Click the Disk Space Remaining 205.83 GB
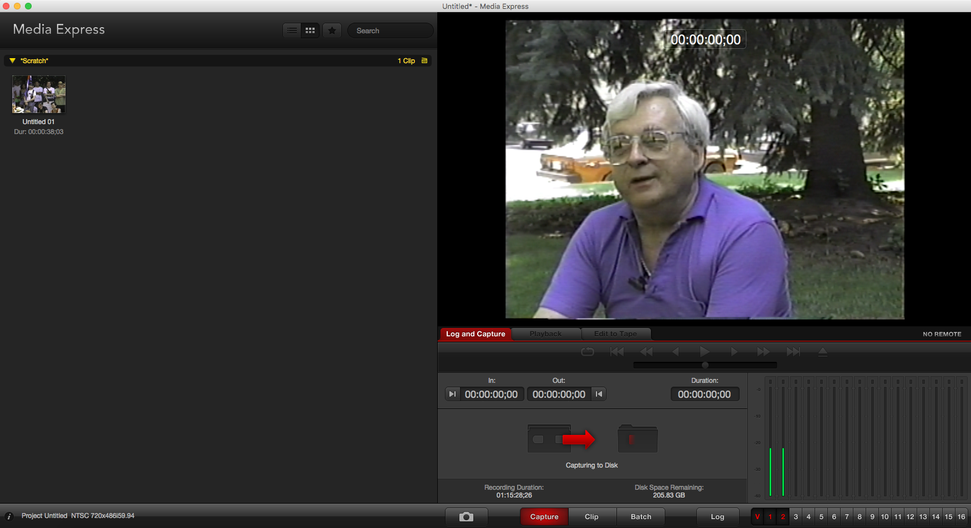The width and height of the screenshot is (971, 528). coord(669,495)
